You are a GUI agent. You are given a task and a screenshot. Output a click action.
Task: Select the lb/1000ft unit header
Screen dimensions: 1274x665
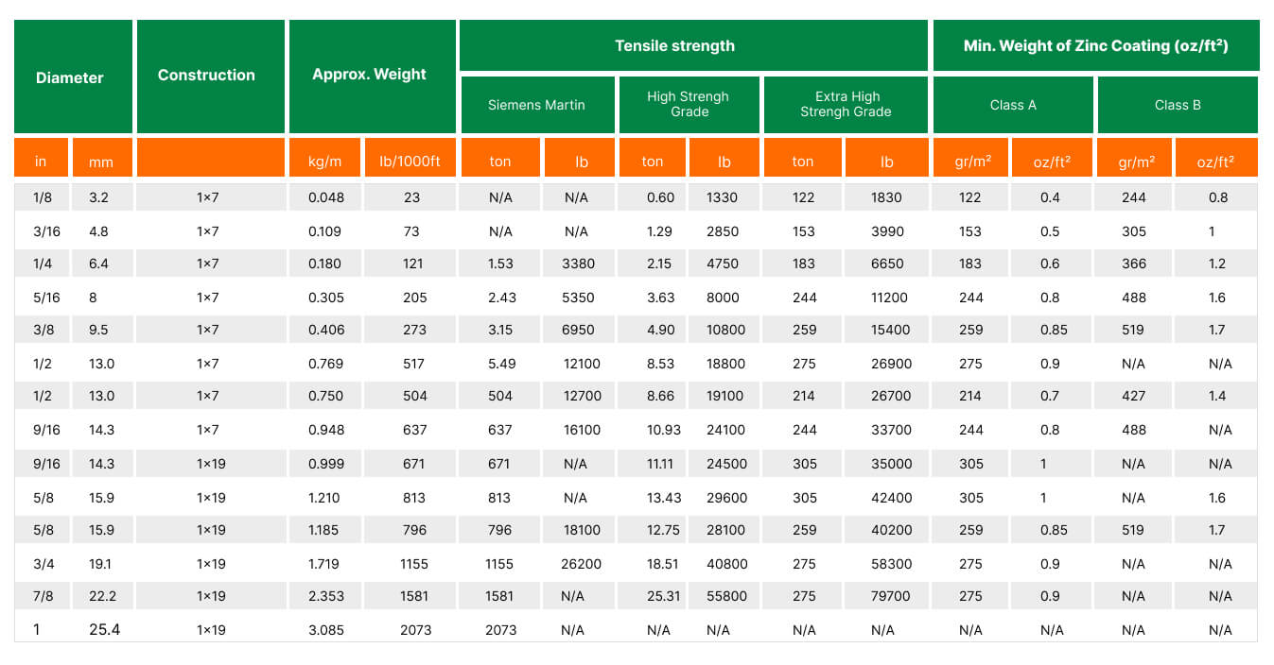(x=410, y=162)
